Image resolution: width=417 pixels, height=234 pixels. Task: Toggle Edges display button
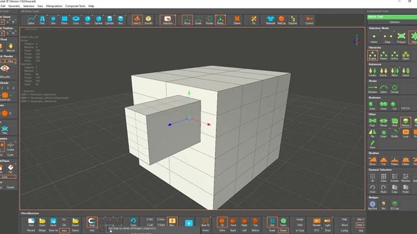[x=283, y=231]
